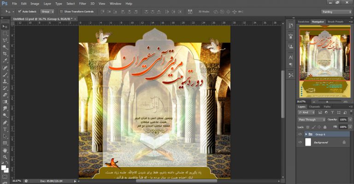Select the Hand tool

point(5,150)
